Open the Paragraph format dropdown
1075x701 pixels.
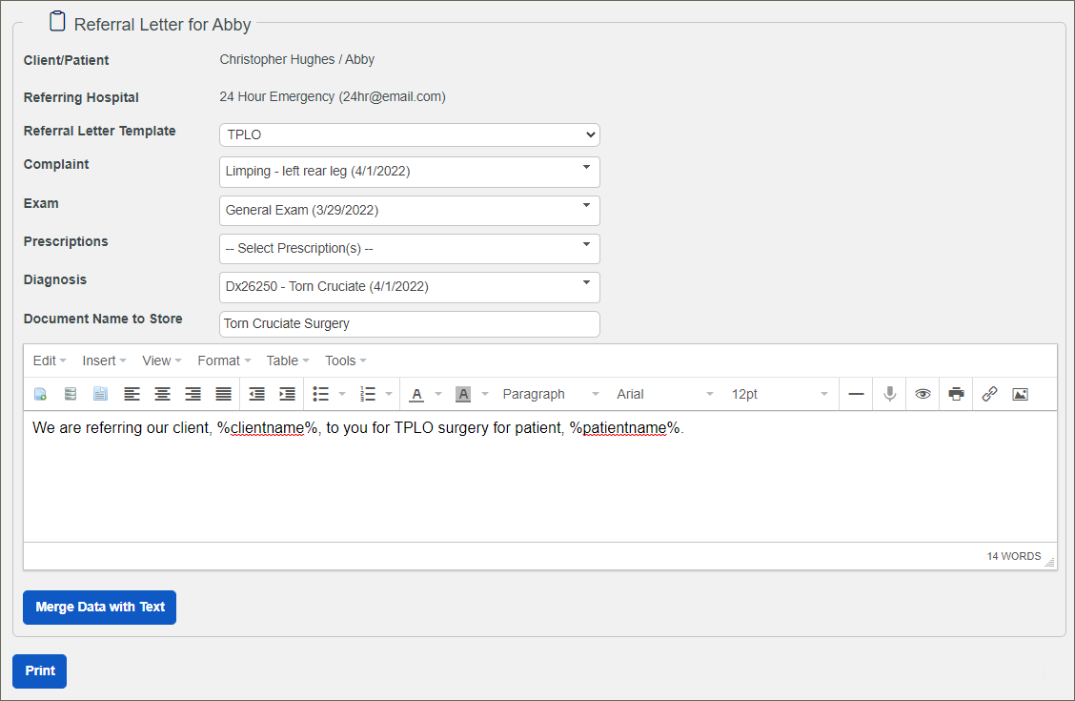click(551, 395)
